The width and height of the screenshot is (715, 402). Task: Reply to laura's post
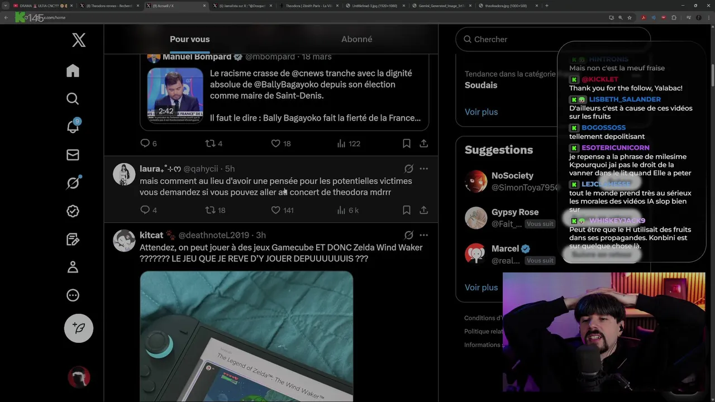148,210
